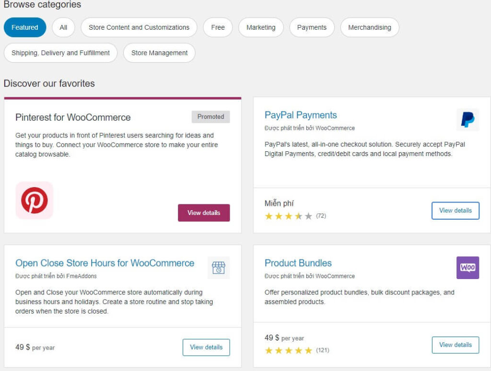Screen dimensions: 491x371
Task: Click the "Promoted" badge on the Pinterest card
Action: [x=210, y=116]
